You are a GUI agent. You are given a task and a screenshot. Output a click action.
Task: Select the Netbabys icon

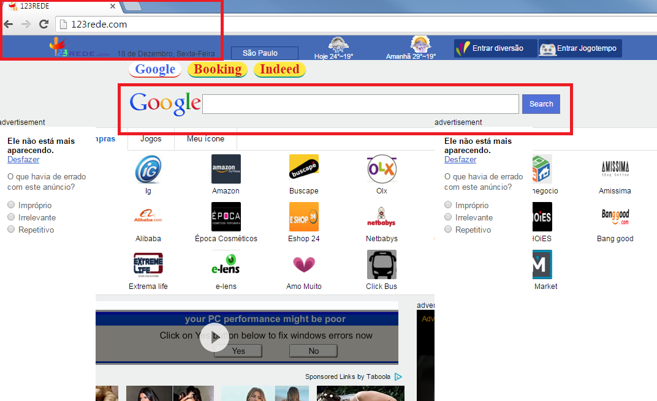point(381,217)
